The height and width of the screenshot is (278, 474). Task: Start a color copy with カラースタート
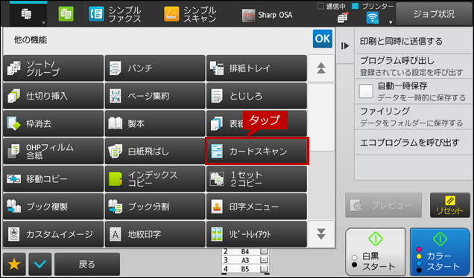(440, 252)
